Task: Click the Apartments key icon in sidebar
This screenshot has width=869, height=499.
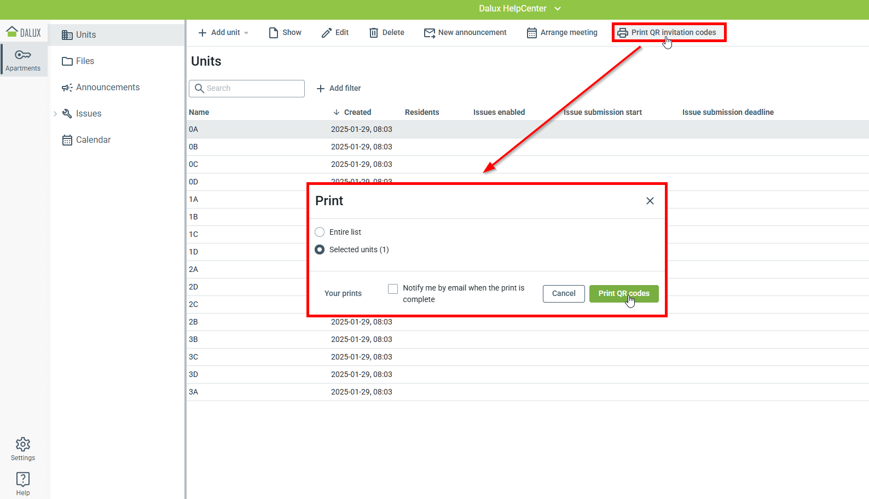Action: click(23, 55)
